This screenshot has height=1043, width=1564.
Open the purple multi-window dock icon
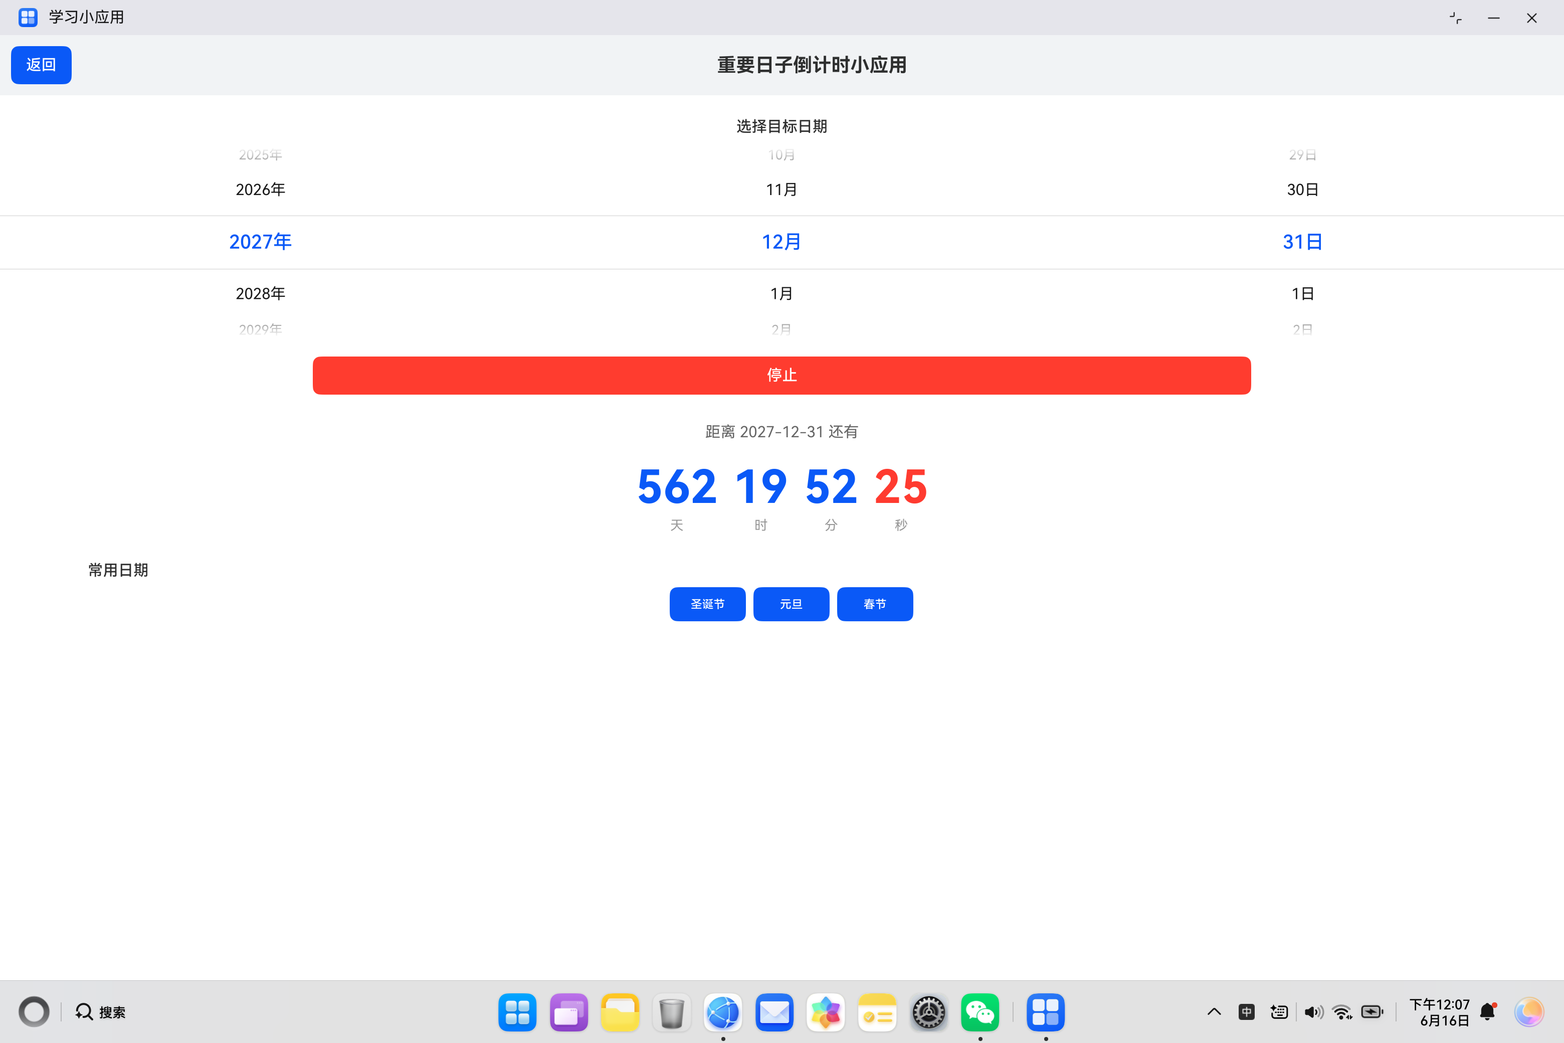pyautogui.click(x=568, y=1012)
